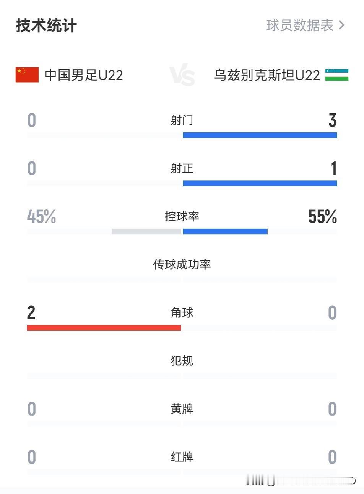Tap the 黄牌 yellow card label
The image size is (364, 494).
182,409
